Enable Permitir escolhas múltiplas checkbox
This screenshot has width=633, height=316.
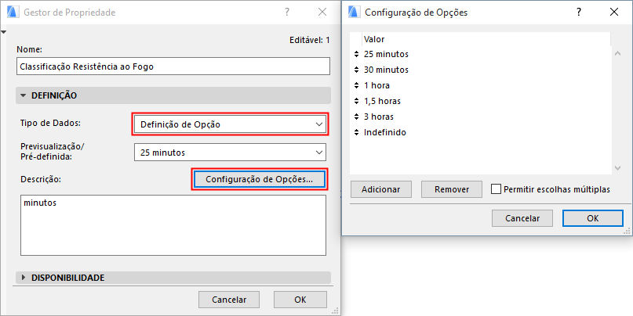(x=496, y=189)
